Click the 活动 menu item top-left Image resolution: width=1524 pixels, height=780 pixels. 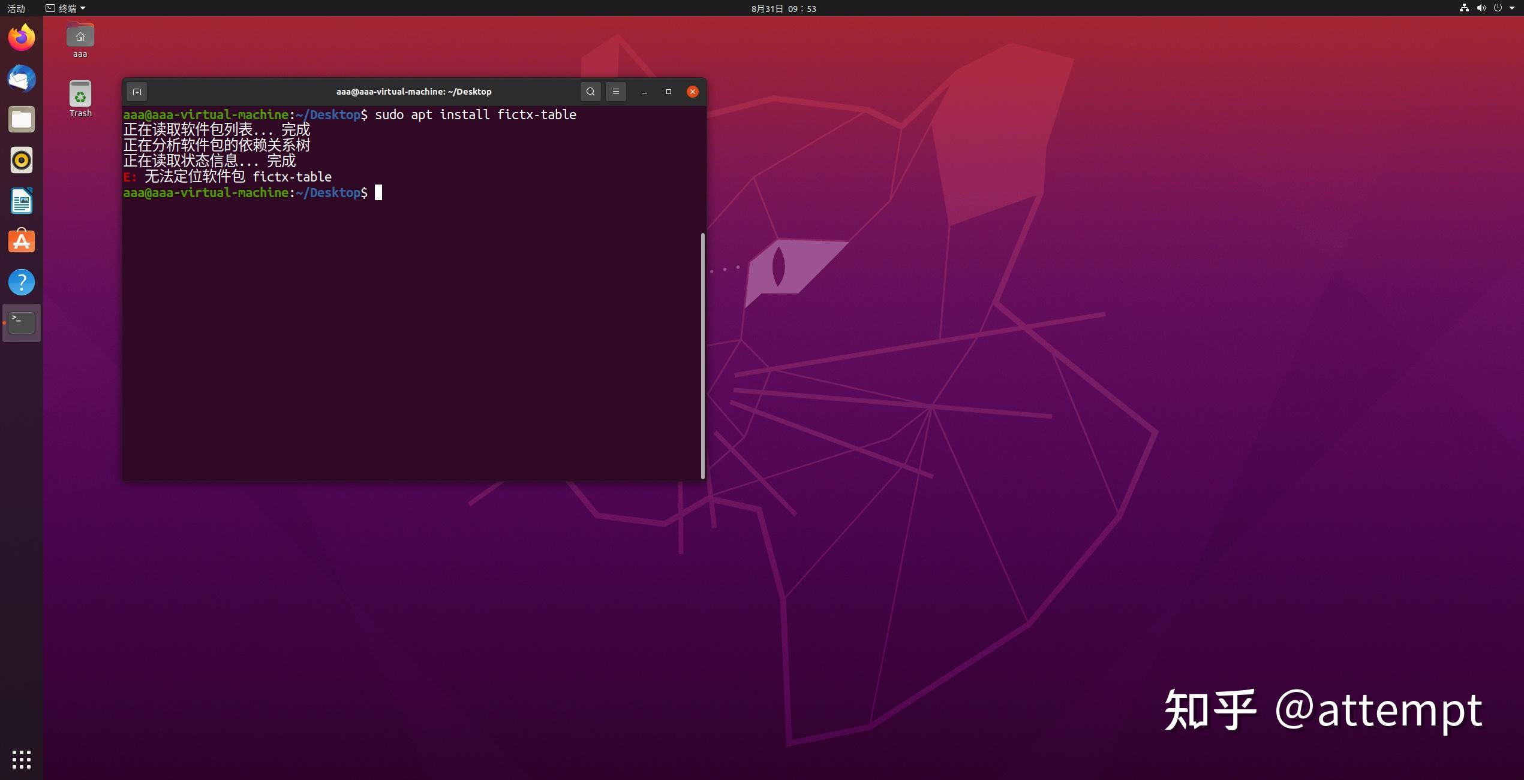pyautogui.click(x=18, y=9)
